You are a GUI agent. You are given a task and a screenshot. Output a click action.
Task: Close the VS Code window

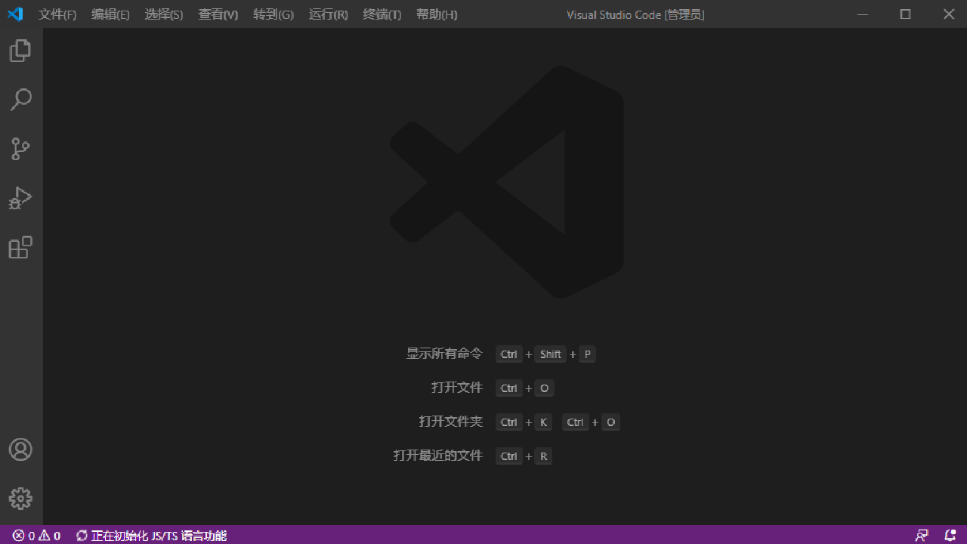point(949,14)
